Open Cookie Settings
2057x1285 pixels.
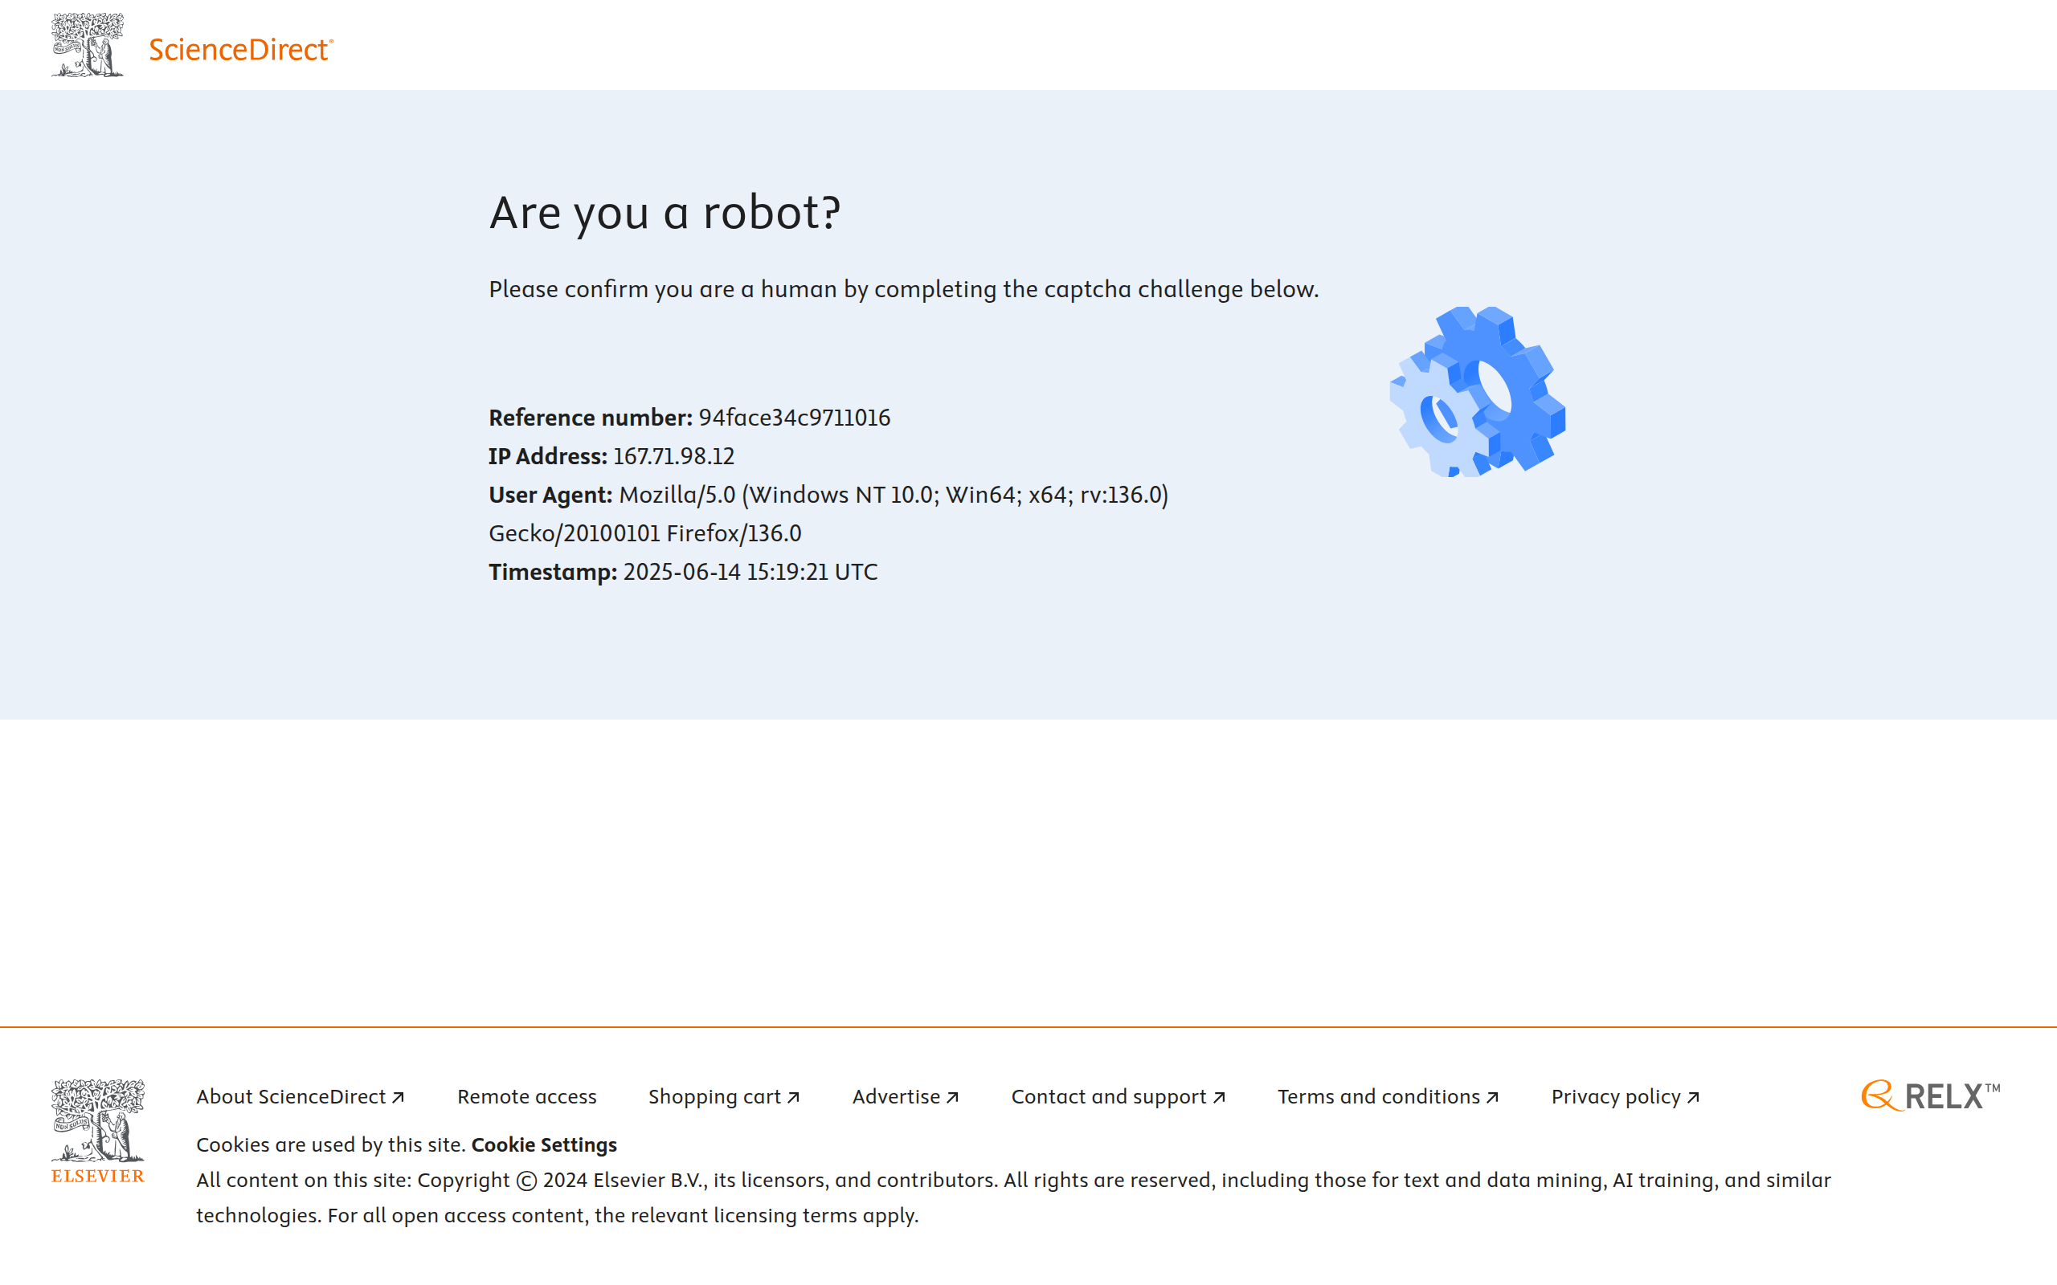click(544, 1144)
